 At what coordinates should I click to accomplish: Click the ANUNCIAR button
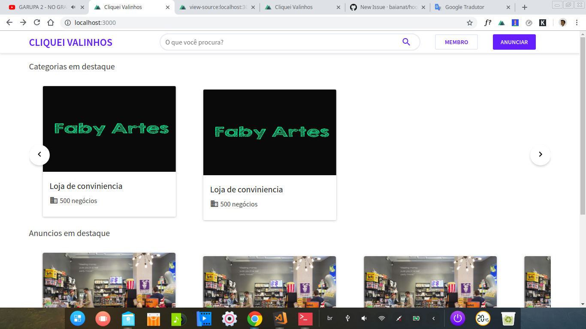coord(514,42)
